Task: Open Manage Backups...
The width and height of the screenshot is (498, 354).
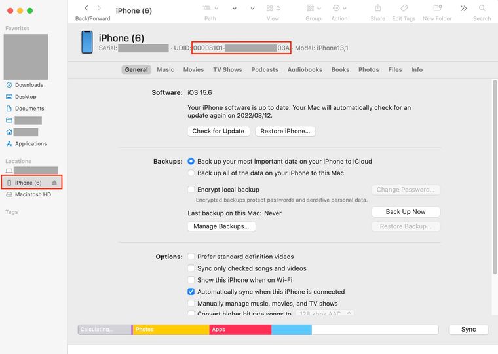Action: pos(221,226)
